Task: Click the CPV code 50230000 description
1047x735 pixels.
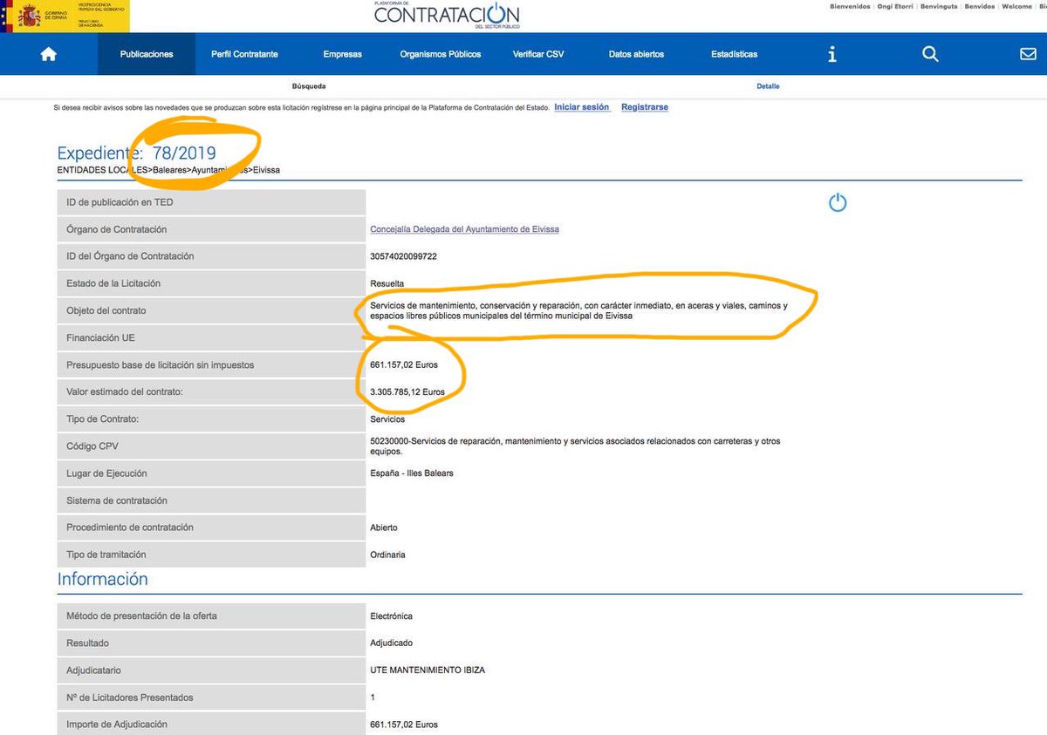Action: (575, 446)
